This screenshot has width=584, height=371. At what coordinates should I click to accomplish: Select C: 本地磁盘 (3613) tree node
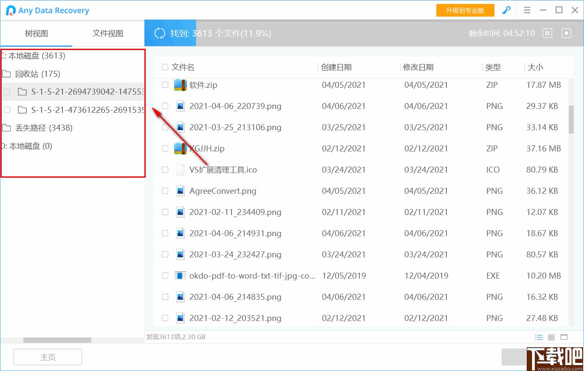coord(33,56)
